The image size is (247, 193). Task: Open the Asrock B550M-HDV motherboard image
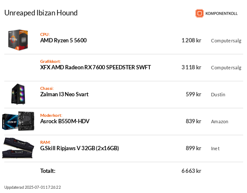pos(18,121)
